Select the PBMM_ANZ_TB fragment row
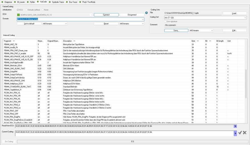 coord(124,44)
